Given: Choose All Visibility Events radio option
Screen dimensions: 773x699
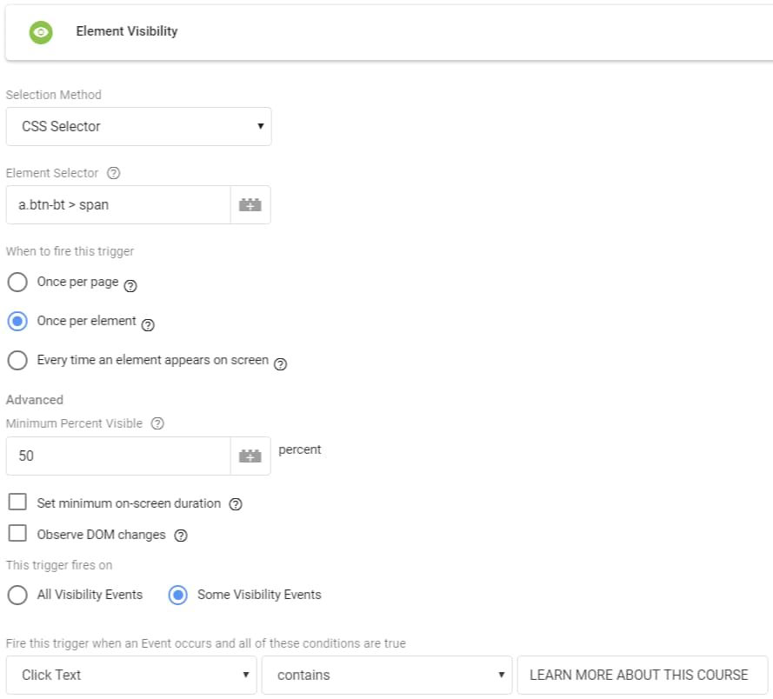Looking at the screenshot, I should point(17,595).
